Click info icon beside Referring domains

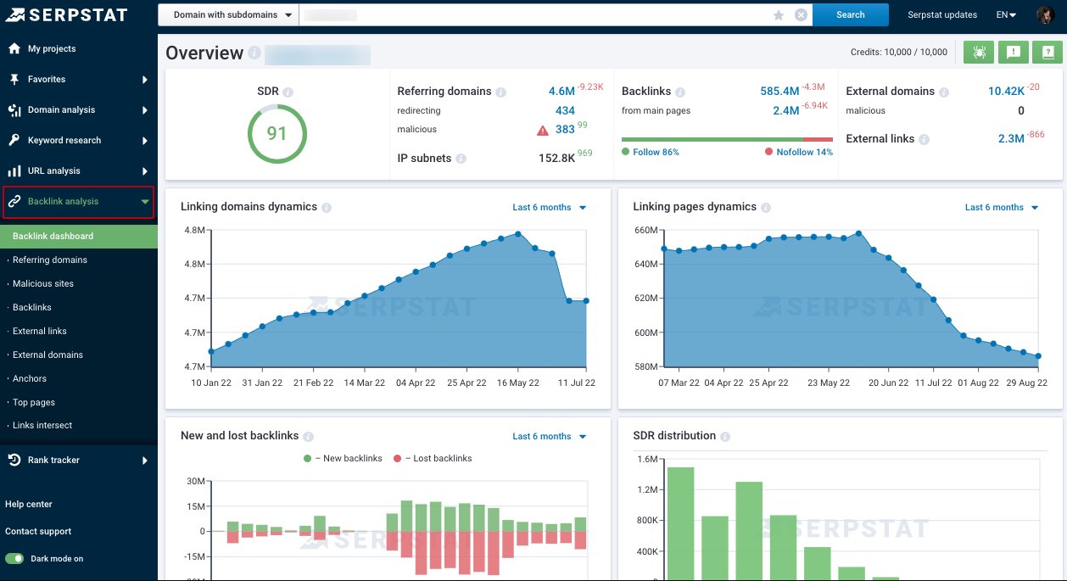[x=500, y=92]
